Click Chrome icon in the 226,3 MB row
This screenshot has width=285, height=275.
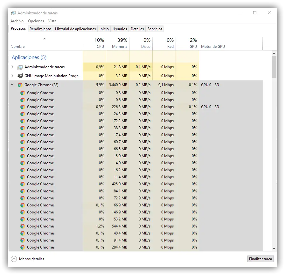[x=23, y=107]
